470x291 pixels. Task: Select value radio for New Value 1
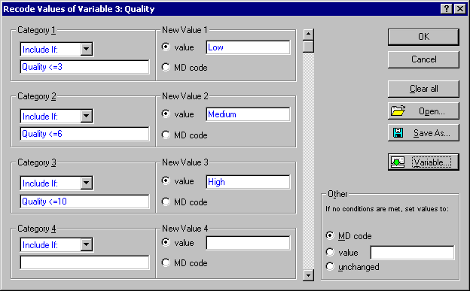click(x=166, y=47)
